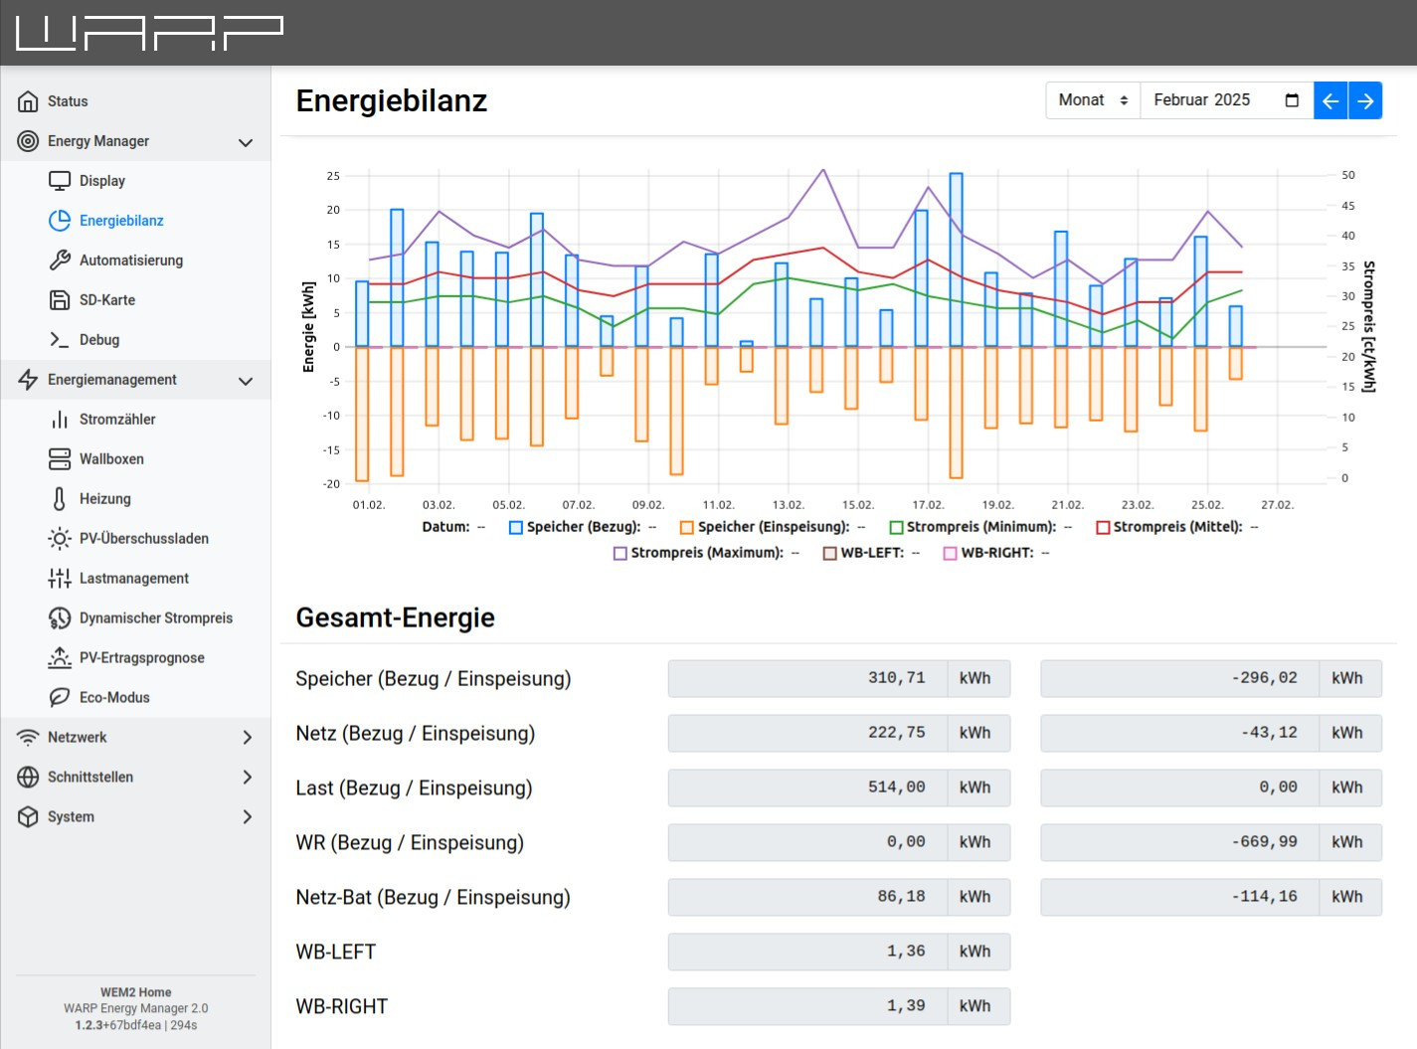Go to Dynamischer Strompreis page

click(x=155, y=618)
